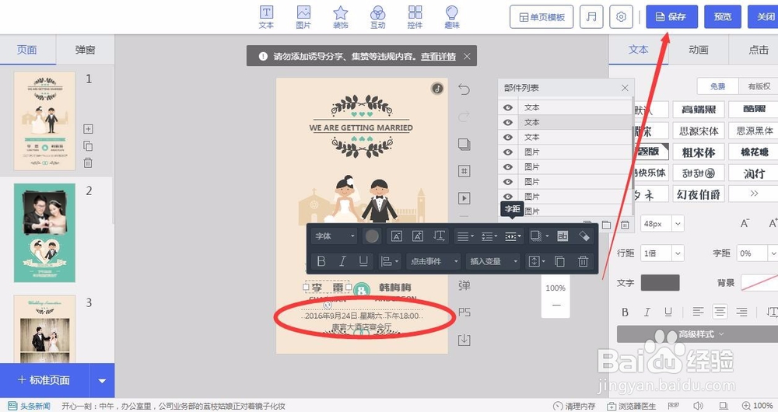Toggle italic in the floating toolbar
Image resolution: width=778 pixels, height=412 pixels.
(342, 261)
